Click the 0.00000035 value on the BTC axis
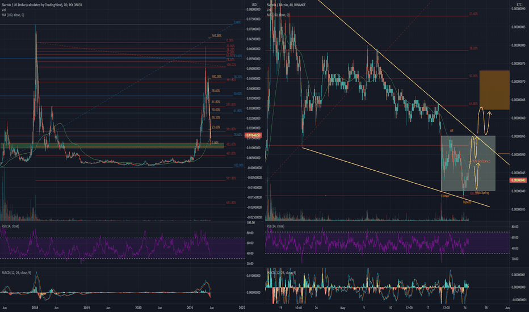Image resolution: width=529 pixels, height=312 pixels. pos(518,209)
